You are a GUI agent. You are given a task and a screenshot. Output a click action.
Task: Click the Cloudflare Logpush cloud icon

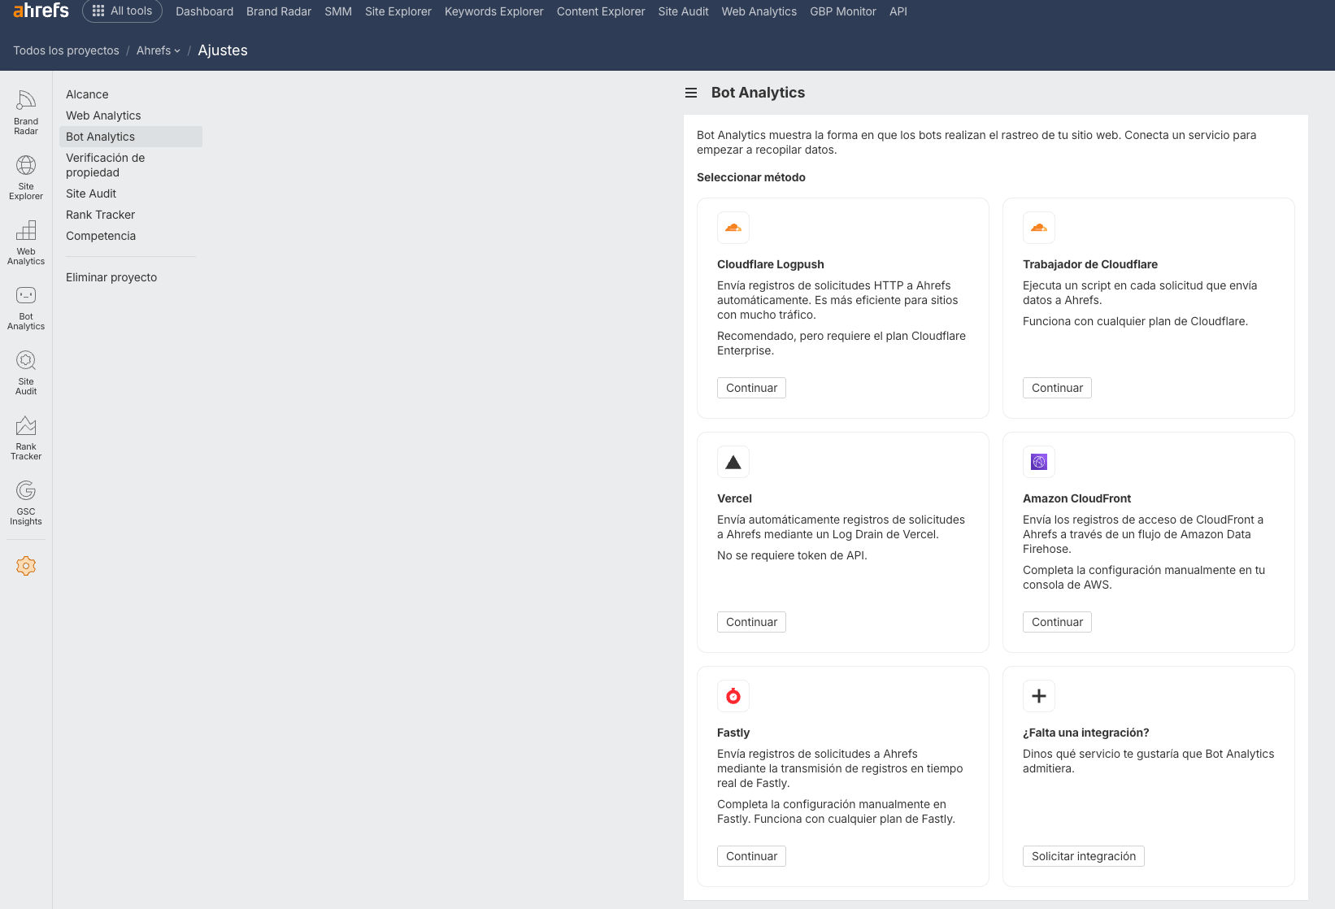(733, 228)
